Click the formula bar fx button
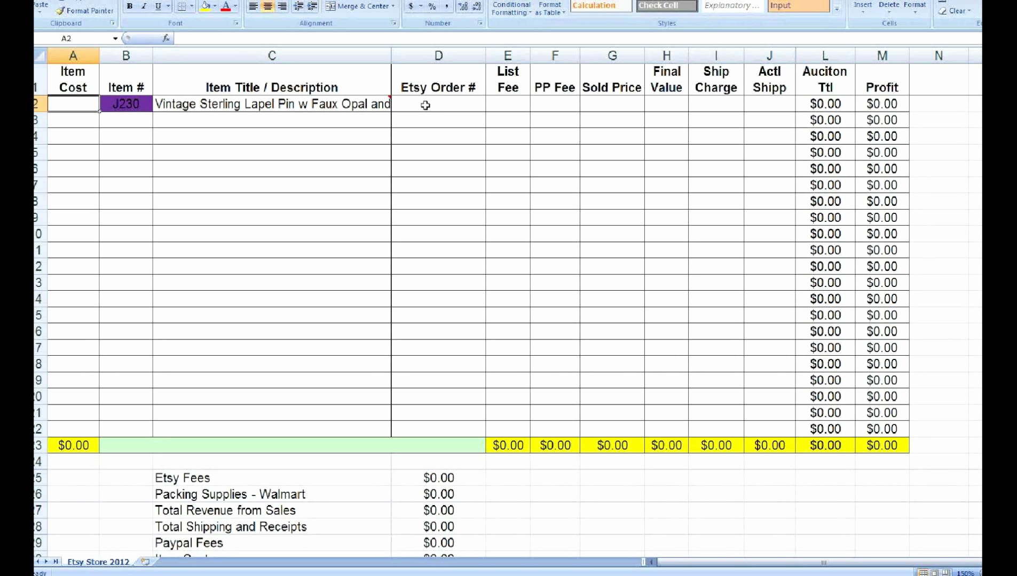 click(x=166, y=38)
